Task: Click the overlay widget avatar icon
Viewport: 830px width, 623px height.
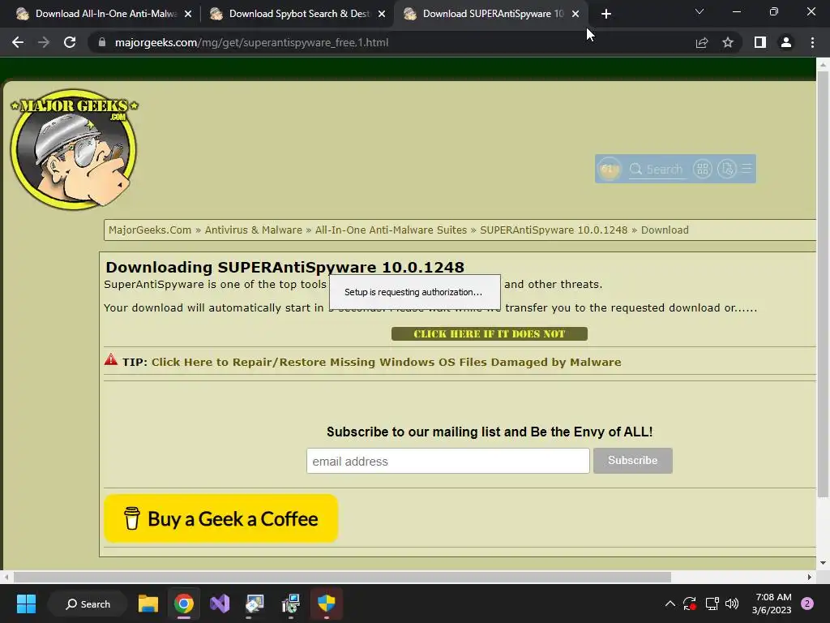Action: coord(609,169)
